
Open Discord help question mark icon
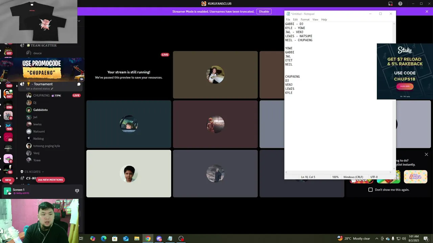pyautogui.click(x=400, y=4)
